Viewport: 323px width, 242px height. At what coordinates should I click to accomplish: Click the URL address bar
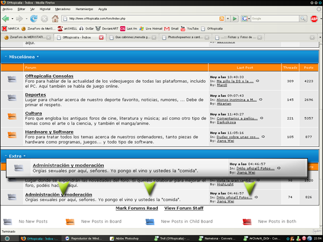coord(145,19)
